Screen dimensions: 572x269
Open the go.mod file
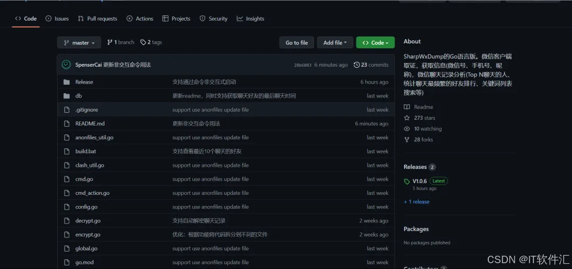click(x=85, y=262)
